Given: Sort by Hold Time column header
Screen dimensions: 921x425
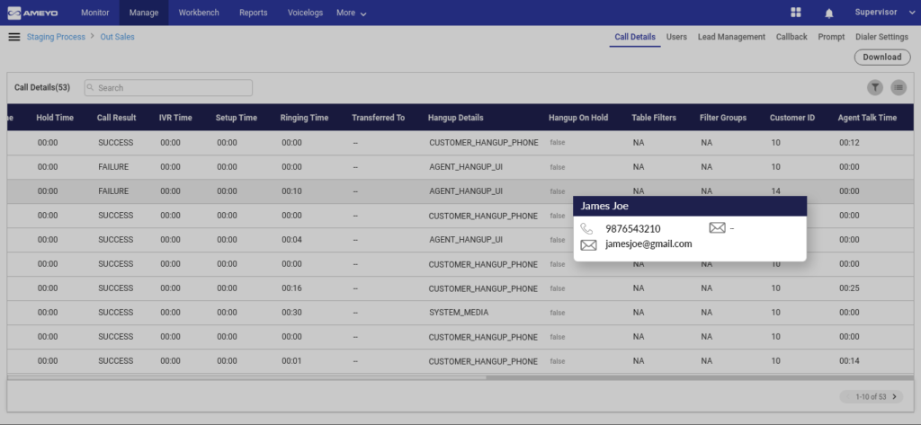Looking at the screenshot, I should point(55,118).
